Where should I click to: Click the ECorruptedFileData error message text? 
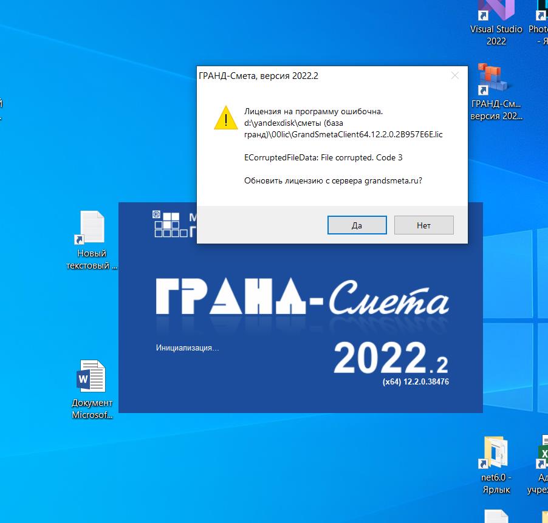tap(323, 157)
